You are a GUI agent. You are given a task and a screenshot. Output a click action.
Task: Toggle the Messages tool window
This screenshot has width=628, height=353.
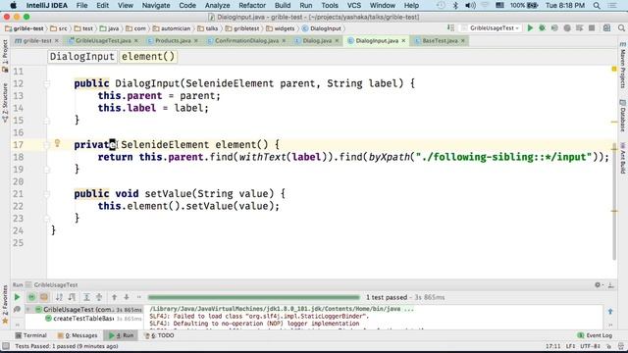click(x=78, y=335)
